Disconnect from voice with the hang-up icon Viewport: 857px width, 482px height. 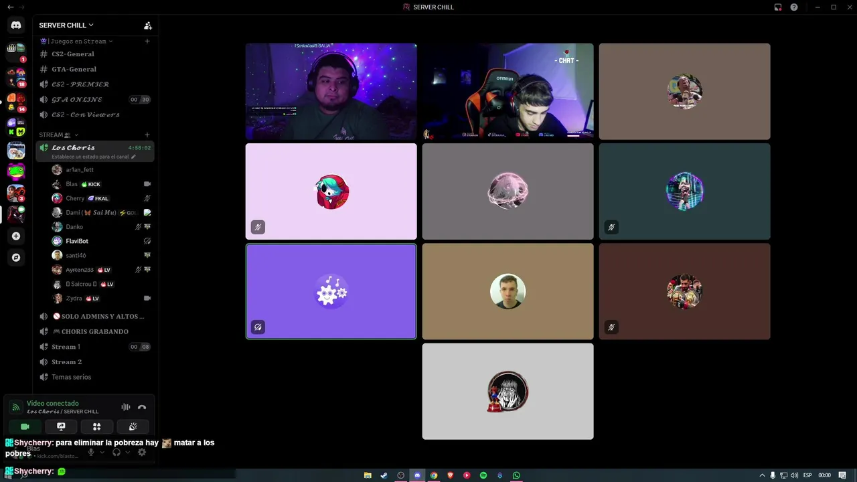142,407
